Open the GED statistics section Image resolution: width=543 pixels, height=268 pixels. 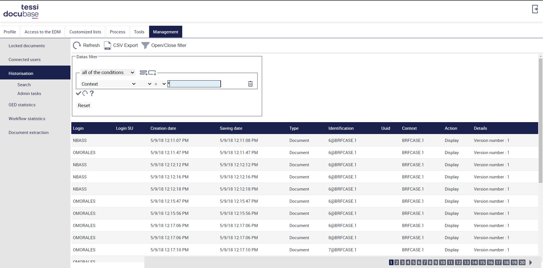tap(22, 105)
